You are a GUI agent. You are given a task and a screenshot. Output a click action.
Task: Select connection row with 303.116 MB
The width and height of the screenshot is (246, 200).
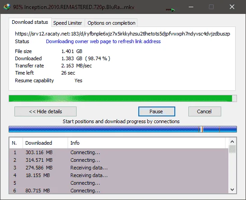click(x=119, y=152)
